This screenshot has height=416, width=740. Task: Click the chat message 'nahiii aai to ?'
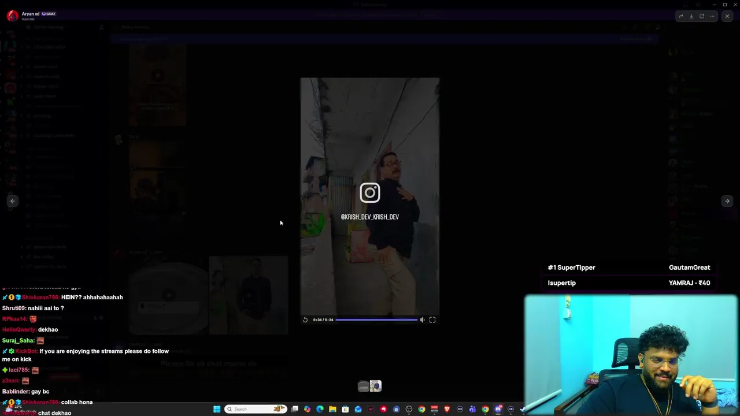click(46, 308)
